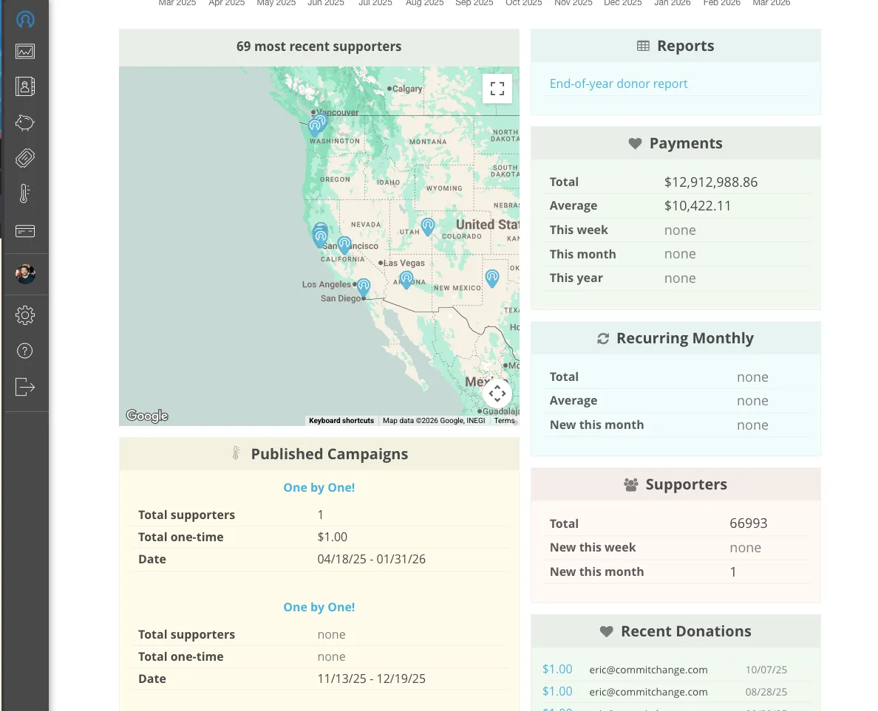Image resolution: width=878 pixels, height=711 pixels.
Task: Open Google Maps Terms link
Action: 504,420
